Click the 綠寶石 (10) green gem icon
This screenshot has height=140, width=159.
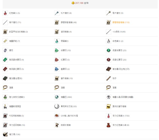(x=57, y=51)
